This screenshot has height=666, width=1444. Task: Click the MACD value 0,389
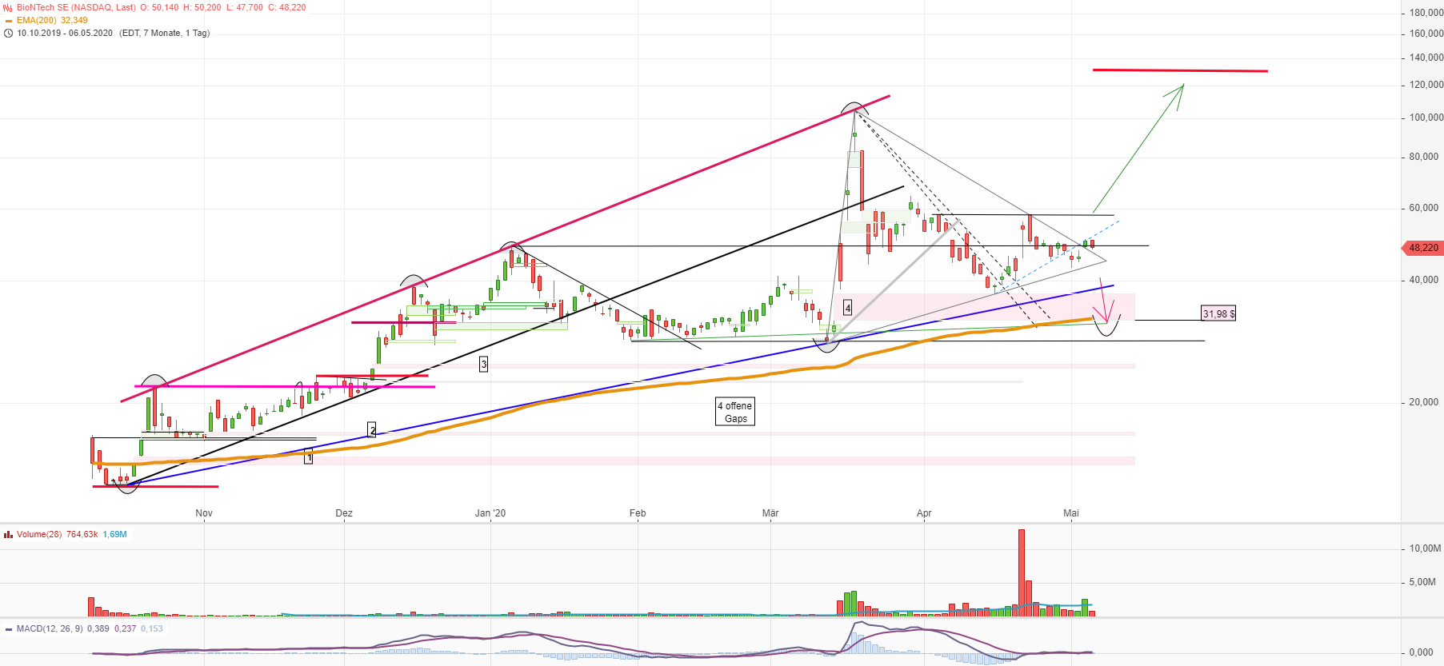[98, 629]
